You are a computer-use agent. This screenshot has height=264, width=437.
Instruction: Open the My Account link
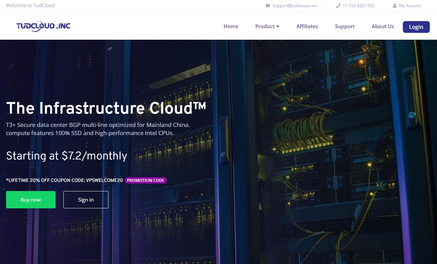tap(410, 6)
